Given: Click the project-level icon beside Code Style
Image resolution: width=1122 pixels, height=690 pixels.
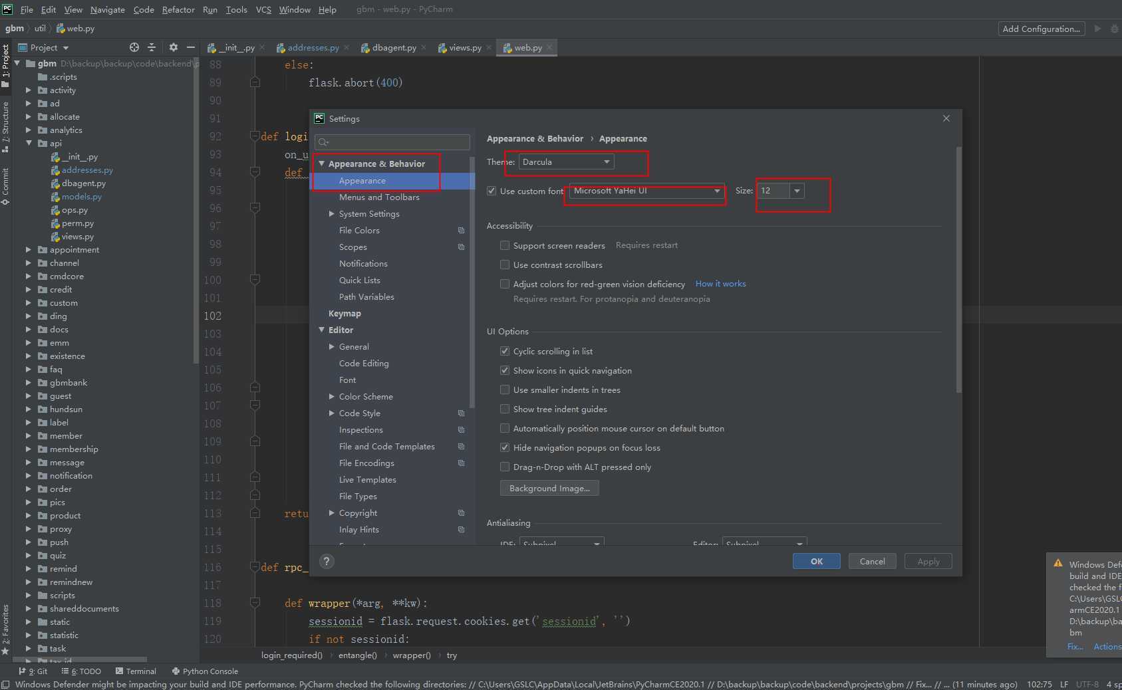Looking at the screenshot, I should pyautogui.click(x=461, y=413).
